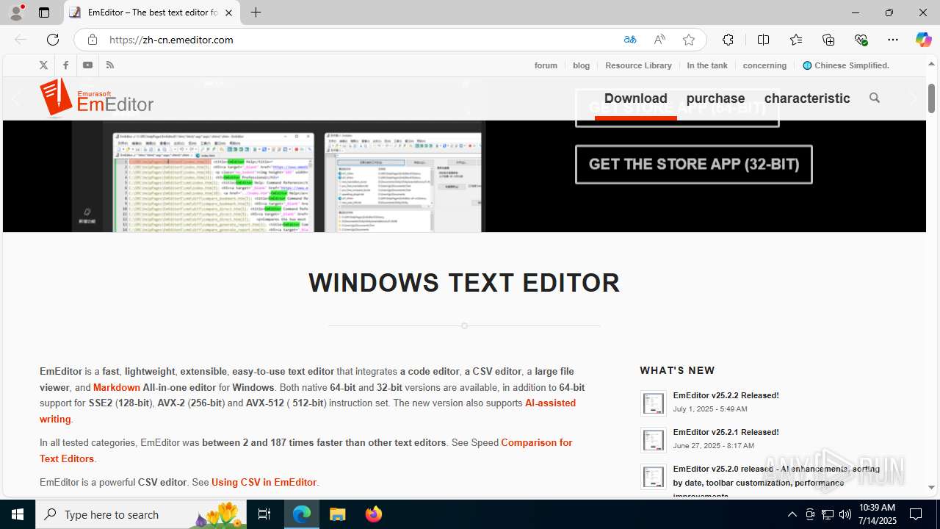Show previous slide in the banner

tap(18, 98)
